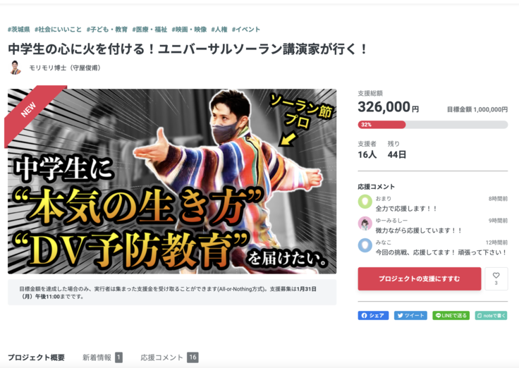Send the project via LINE
Viewport: 519px width, 368px height.
click(451, 315)
